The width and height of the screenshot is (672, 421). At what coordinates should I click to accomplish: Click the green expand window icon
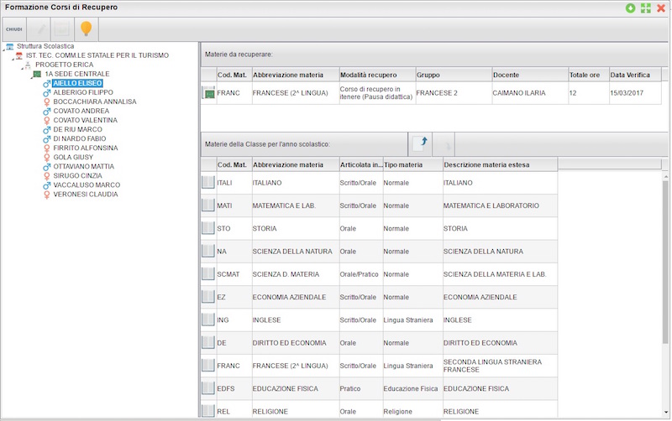pos(645,8)
